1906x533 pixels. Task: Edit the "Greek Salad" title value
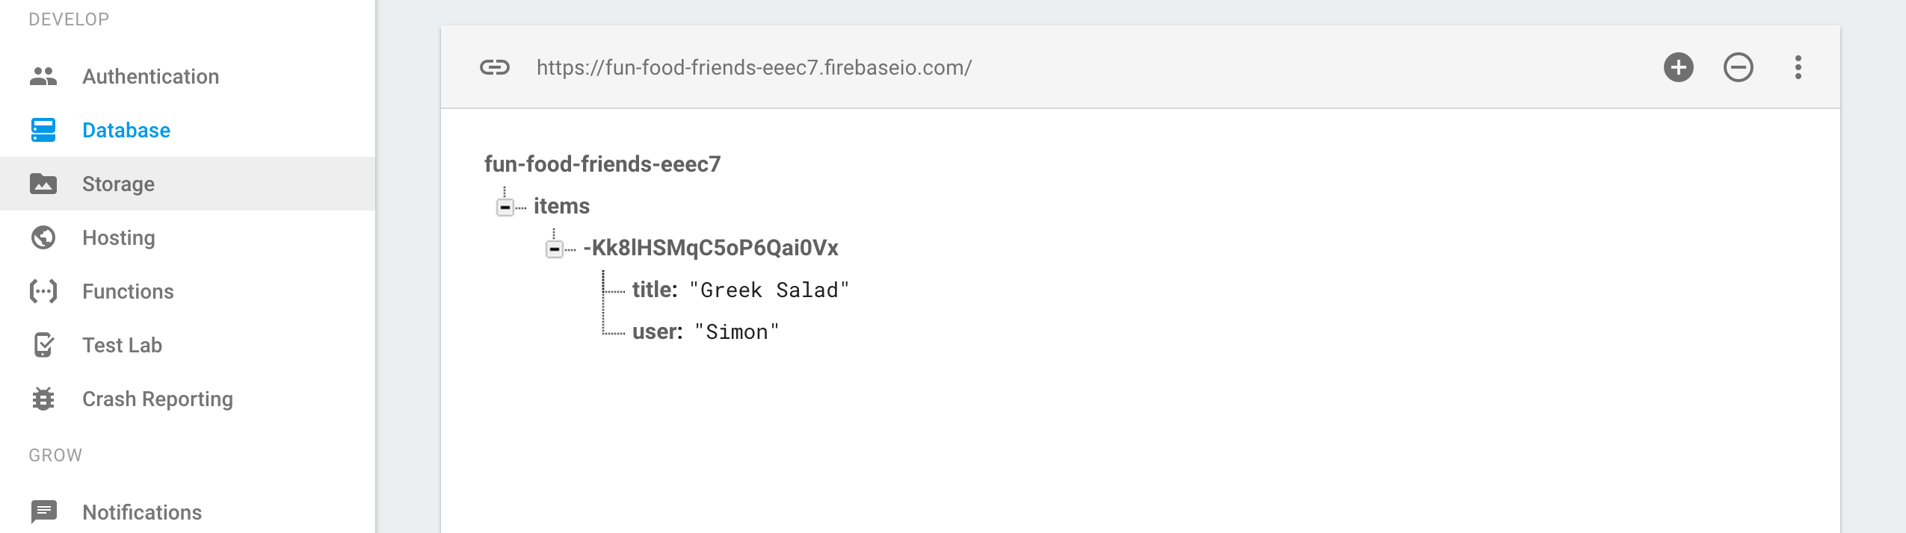[769, 290]
